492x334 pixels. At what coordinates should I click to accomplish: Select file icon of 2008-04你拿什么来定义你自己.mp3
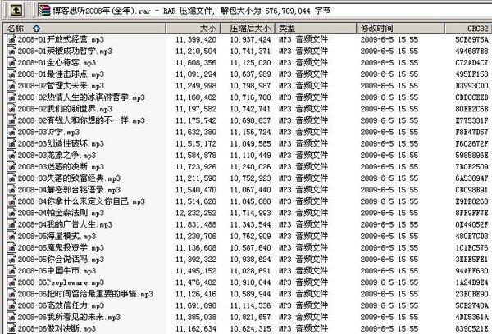(x=11, y=201)
